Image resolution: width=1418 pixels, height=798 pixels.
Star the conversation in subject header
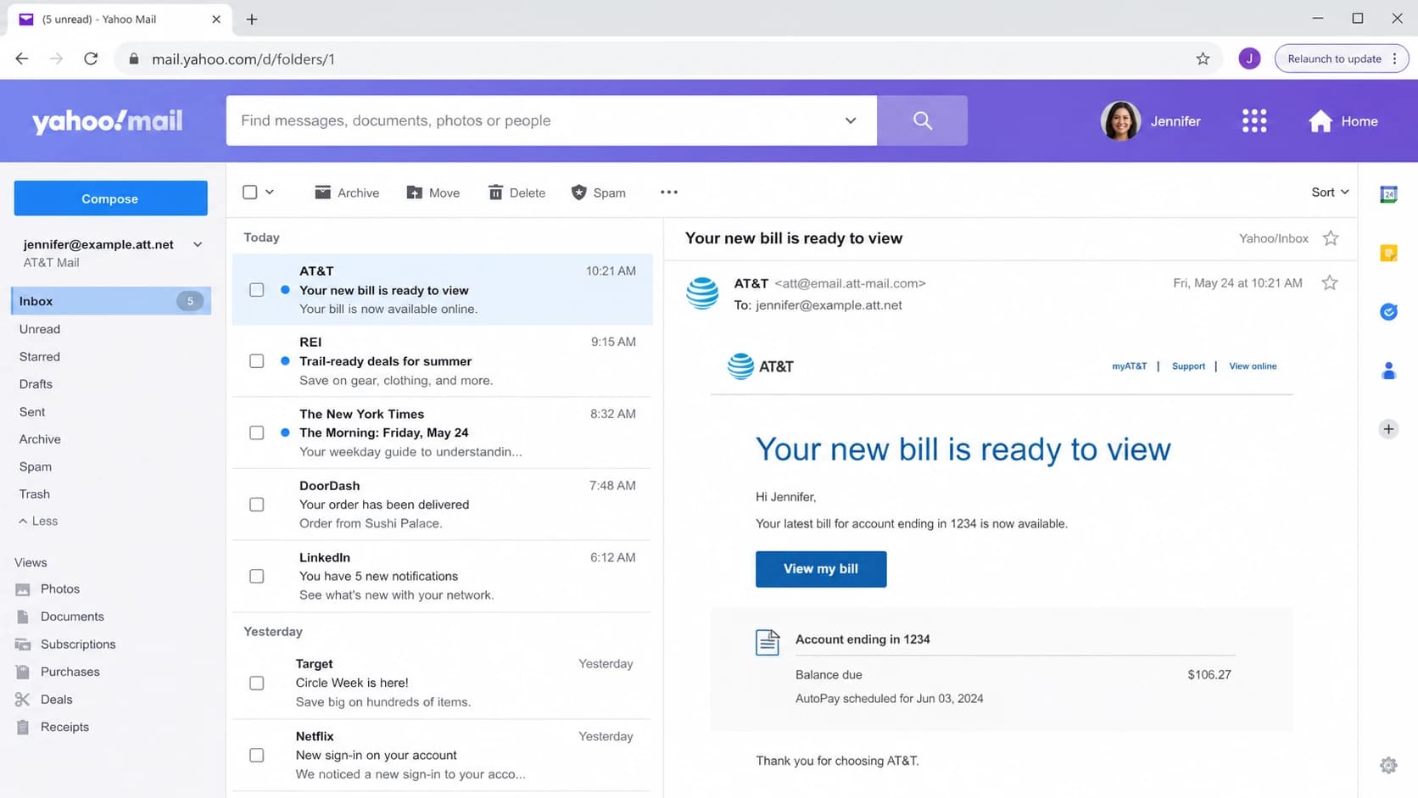coord(1331,238)
